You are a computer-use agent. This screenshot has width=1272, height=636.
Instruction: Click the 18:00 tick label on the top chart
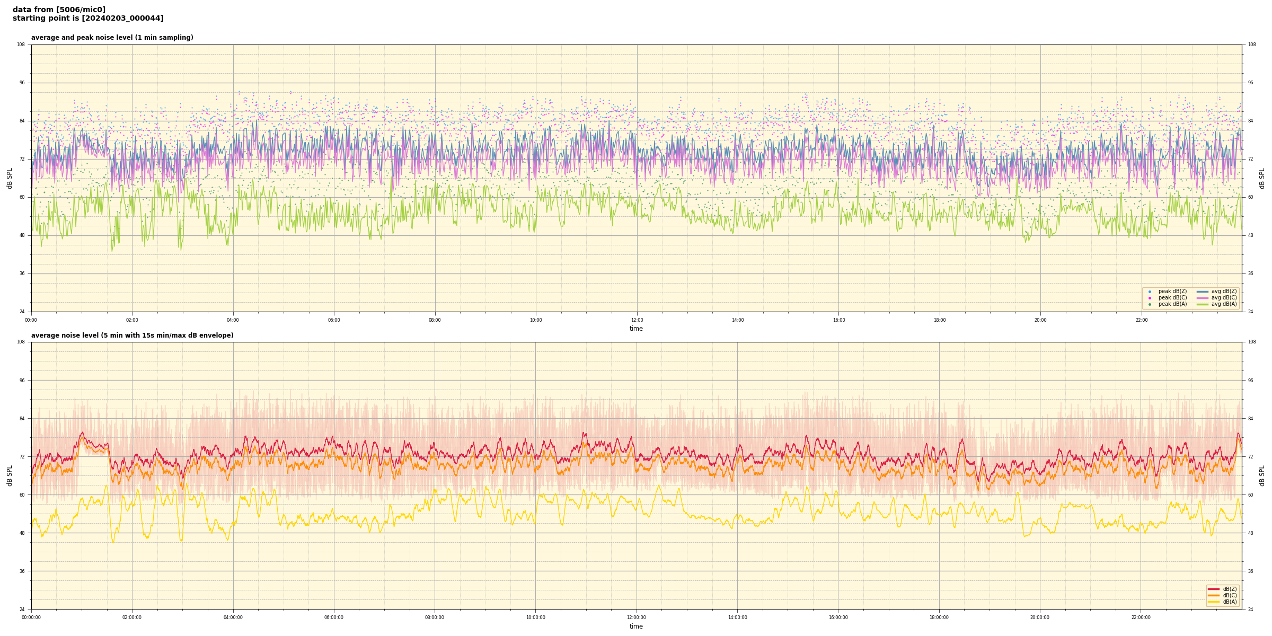[x=939, y=320]
